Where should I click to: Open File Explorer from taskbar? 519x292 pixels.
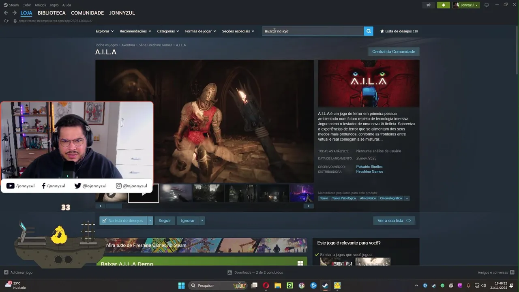[278, 286]
